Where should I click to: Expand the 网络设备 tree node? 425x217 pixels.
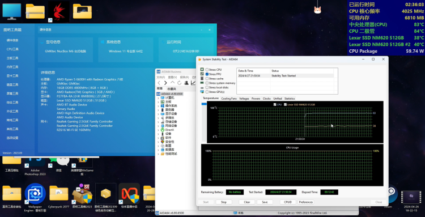(158, 126)
